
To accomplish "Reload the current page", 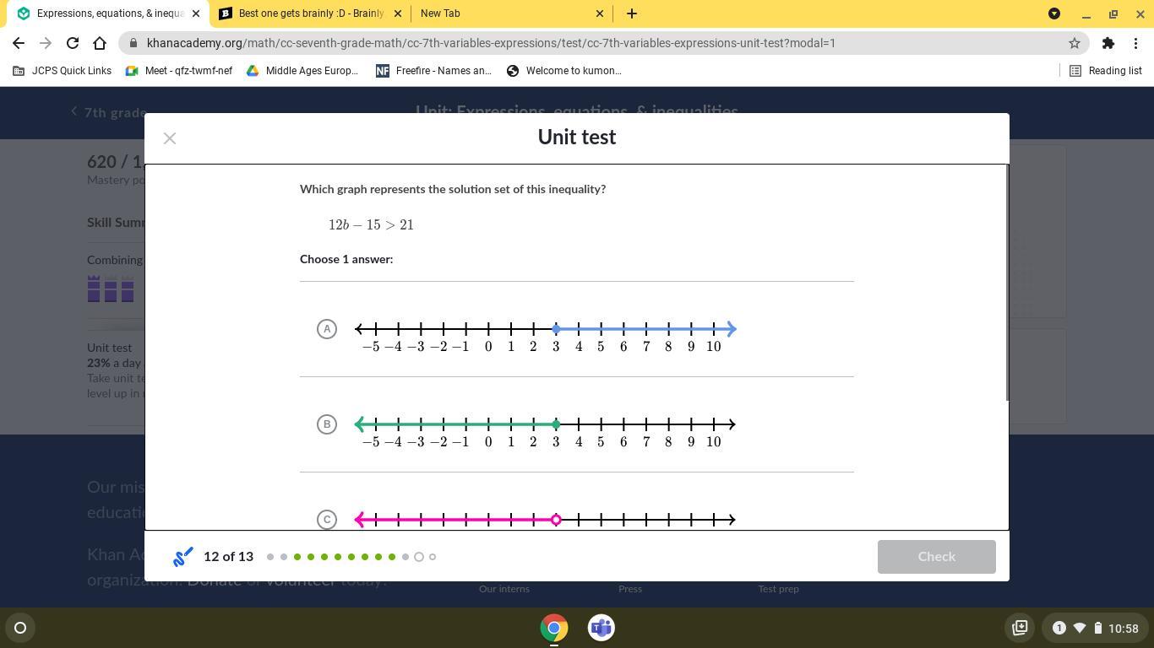I will (73, 43).
